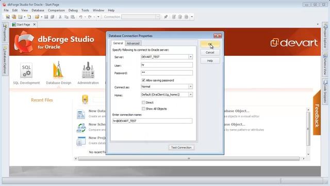This screenshot has height=186, width=330.
Task: Open the toolbar Connection combo box arrow
Action: 158,17
